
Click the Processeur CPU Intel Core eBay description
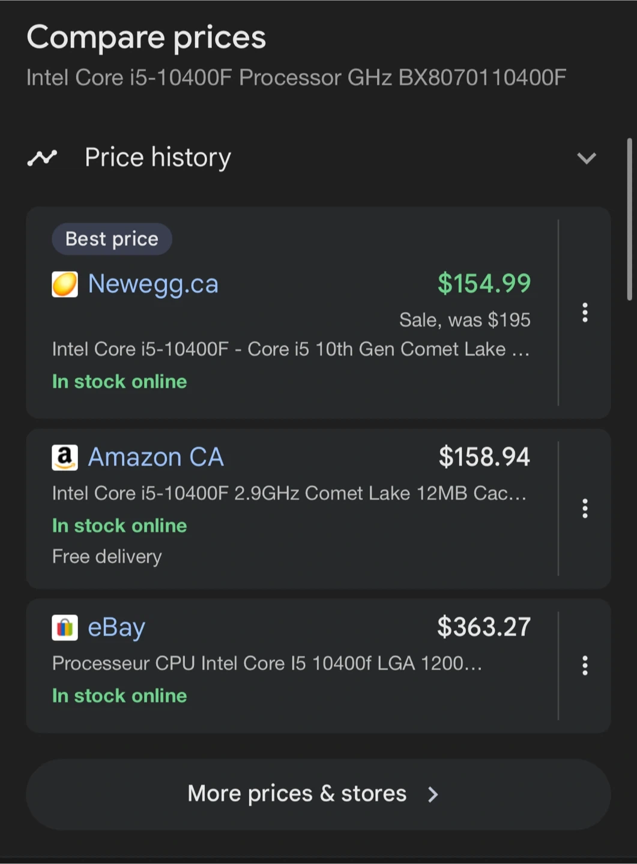pyautogui.click(x=267, y=663)
